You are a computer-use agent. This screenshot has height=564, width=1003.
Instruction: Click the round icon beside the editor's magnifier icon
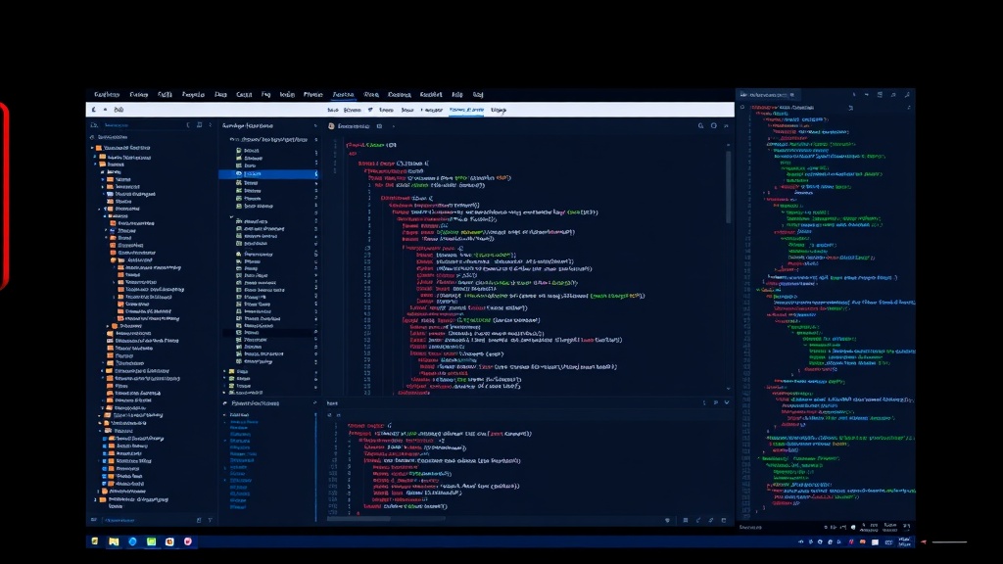coord(714,126)
